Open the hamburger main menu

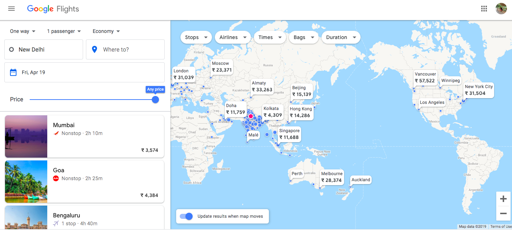[11, 9]
